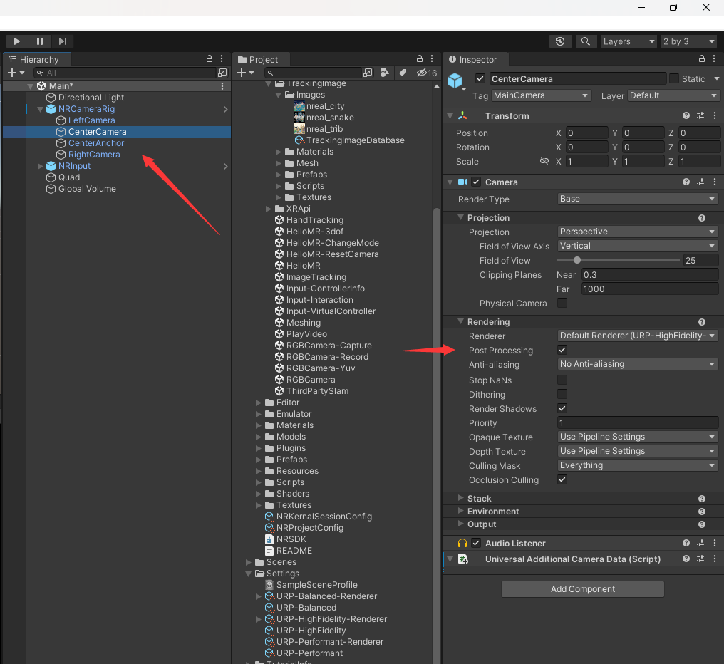Open Camera component preset settings icon

click(x=700, y=182)
